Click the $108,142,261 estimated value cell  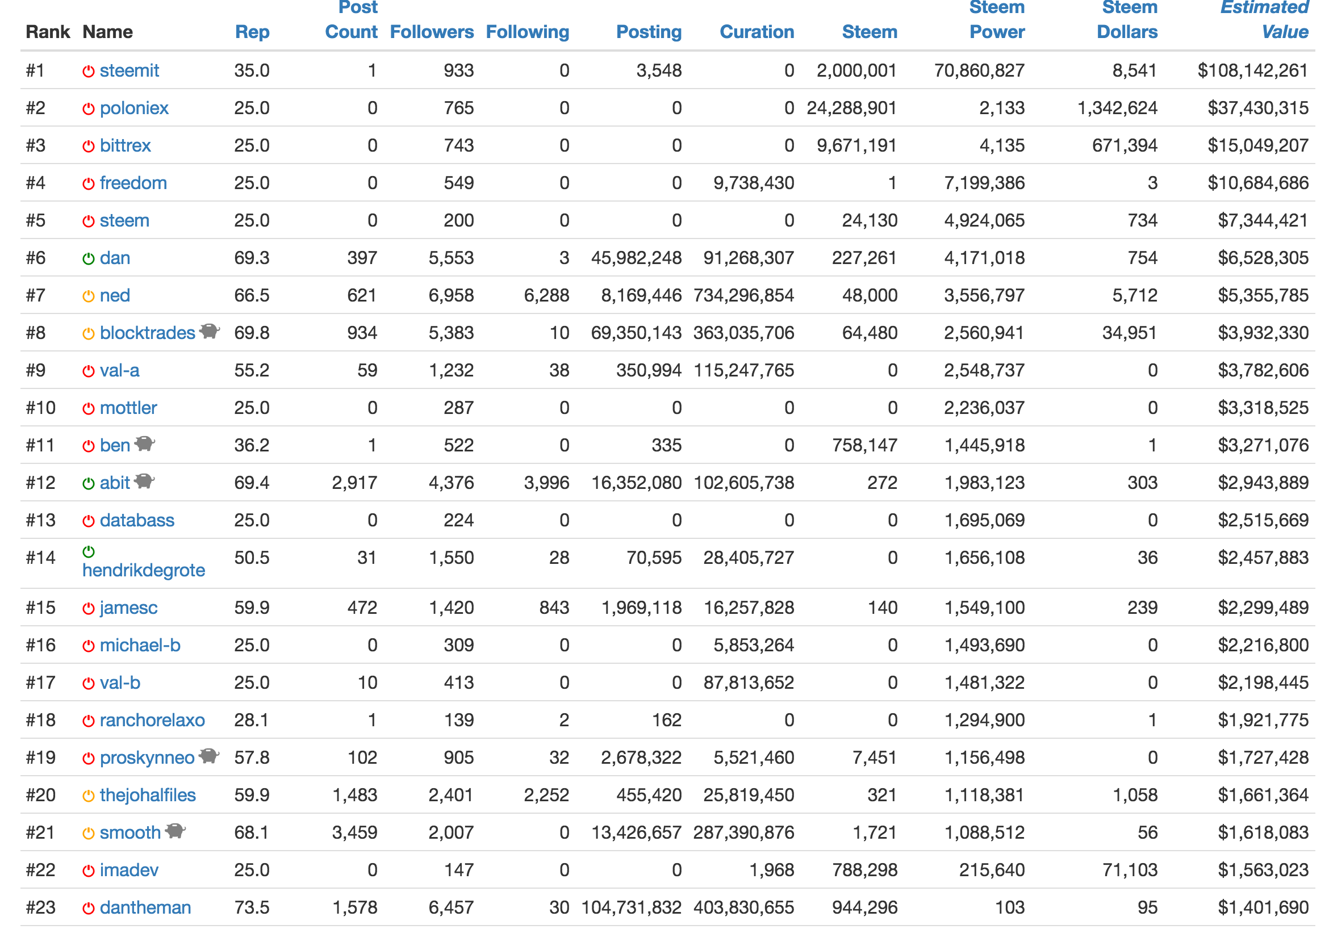point(1252,70)
